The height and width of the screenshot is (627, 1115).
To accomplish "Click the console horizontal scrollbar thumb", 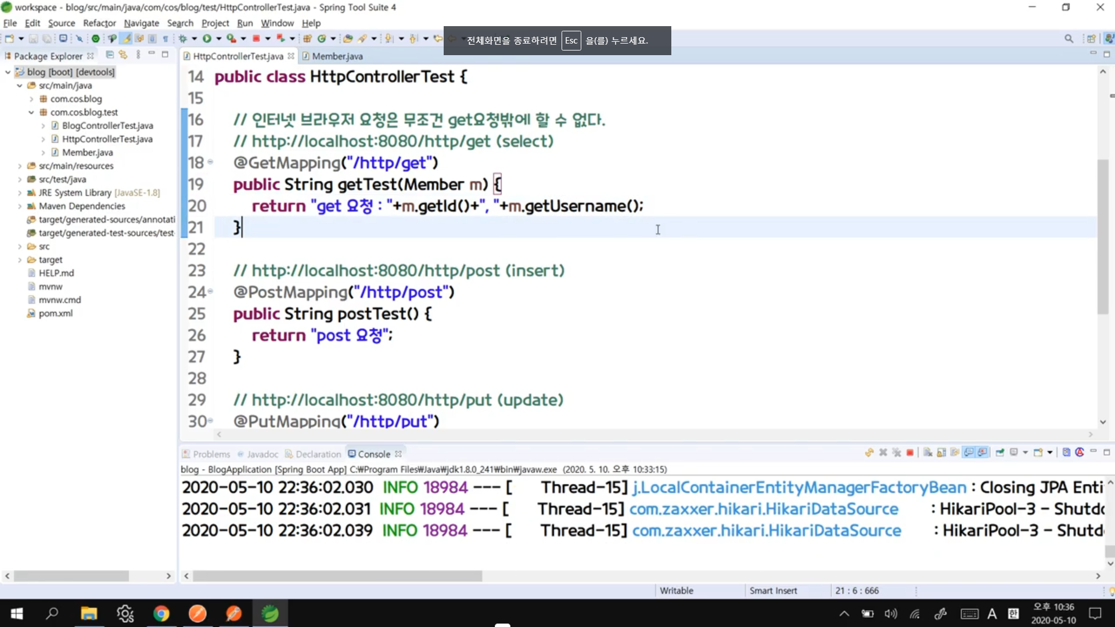I will 337,576.
